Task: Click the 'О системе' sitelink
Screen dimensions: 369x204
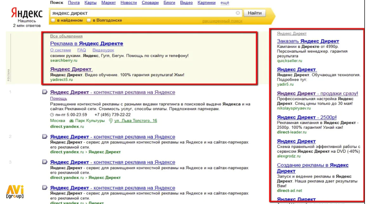Action: click(x=60, y=50)
